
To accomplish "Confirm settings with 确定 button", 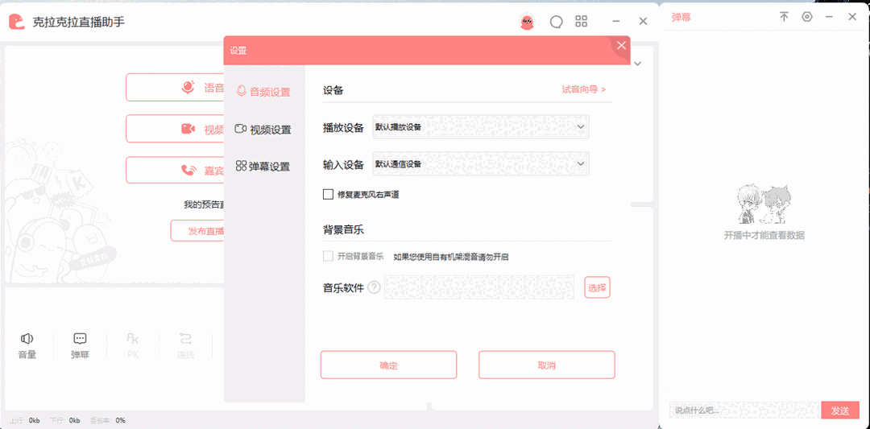I will point(388,365).
